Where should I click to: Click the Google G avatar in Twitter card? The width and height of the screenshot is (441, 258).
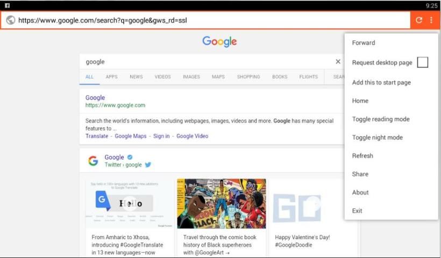click(x=93, y=161)
